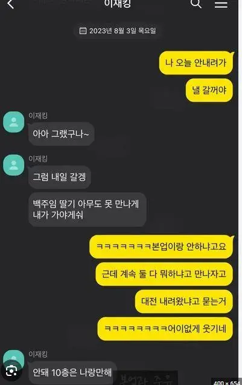242x385 pixels.
Task: Open the chat title 이재킹
Action: [x=118, y=4]
